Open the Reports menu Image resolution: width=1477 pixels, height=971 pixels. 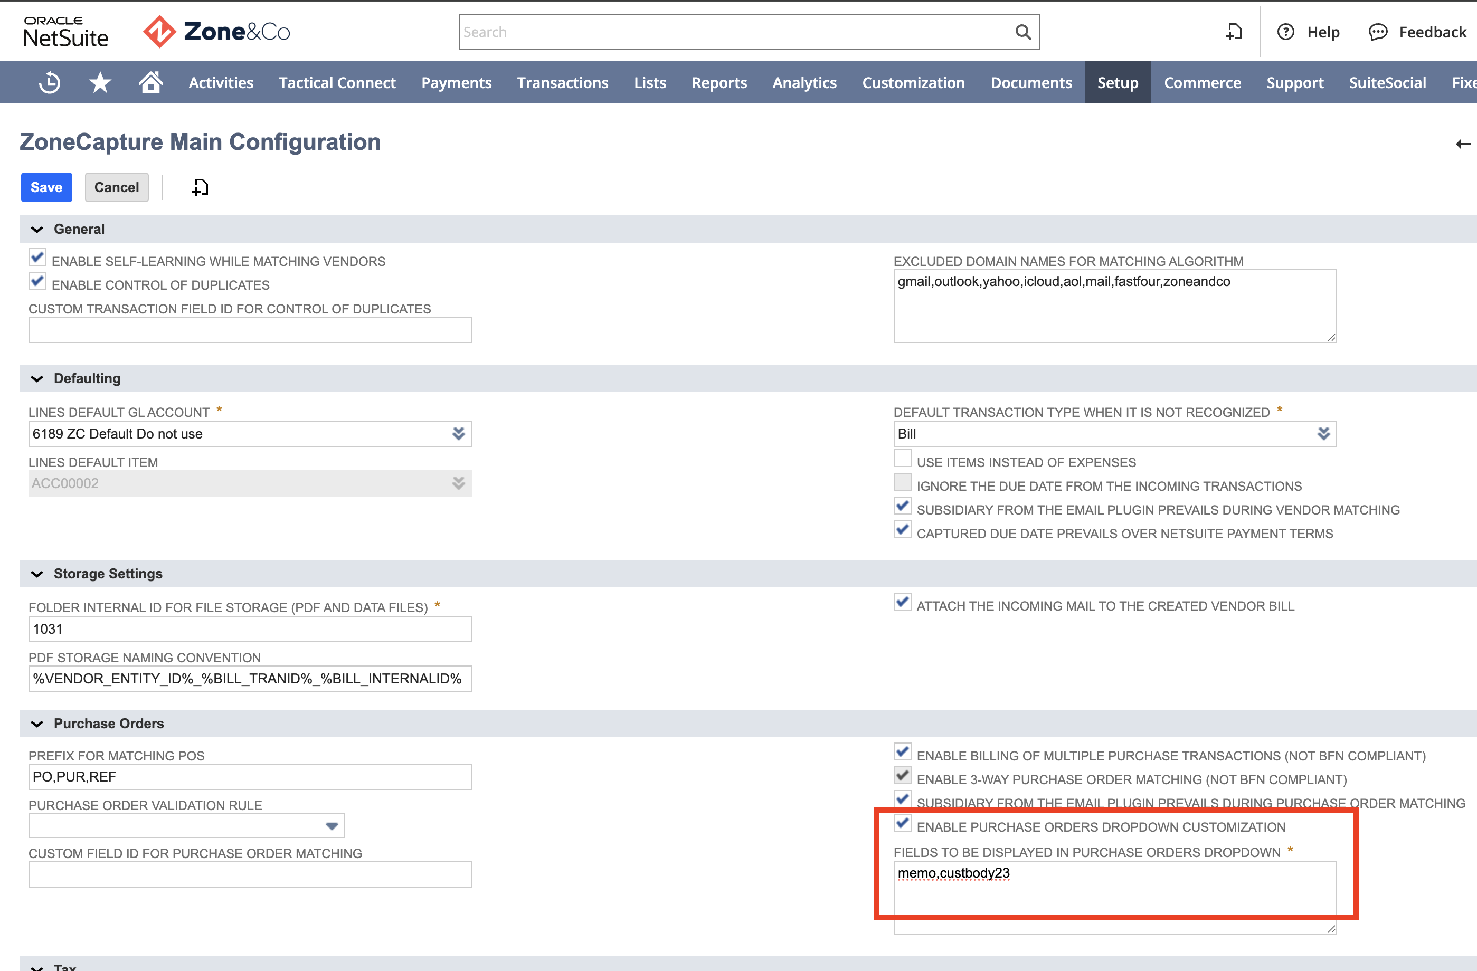tap(719, 82)
